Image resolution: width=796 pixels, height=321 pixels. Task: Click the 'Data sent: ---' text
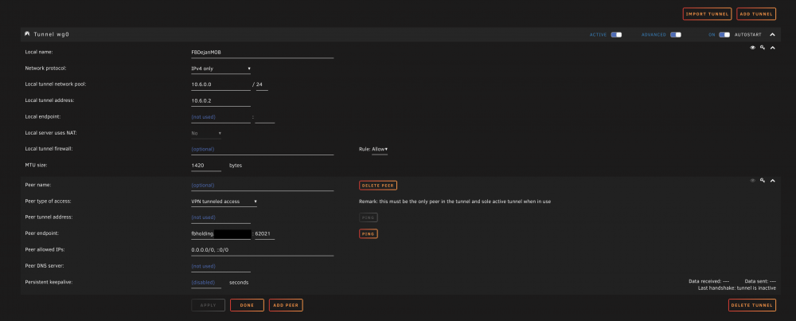[x=760, y=281]
